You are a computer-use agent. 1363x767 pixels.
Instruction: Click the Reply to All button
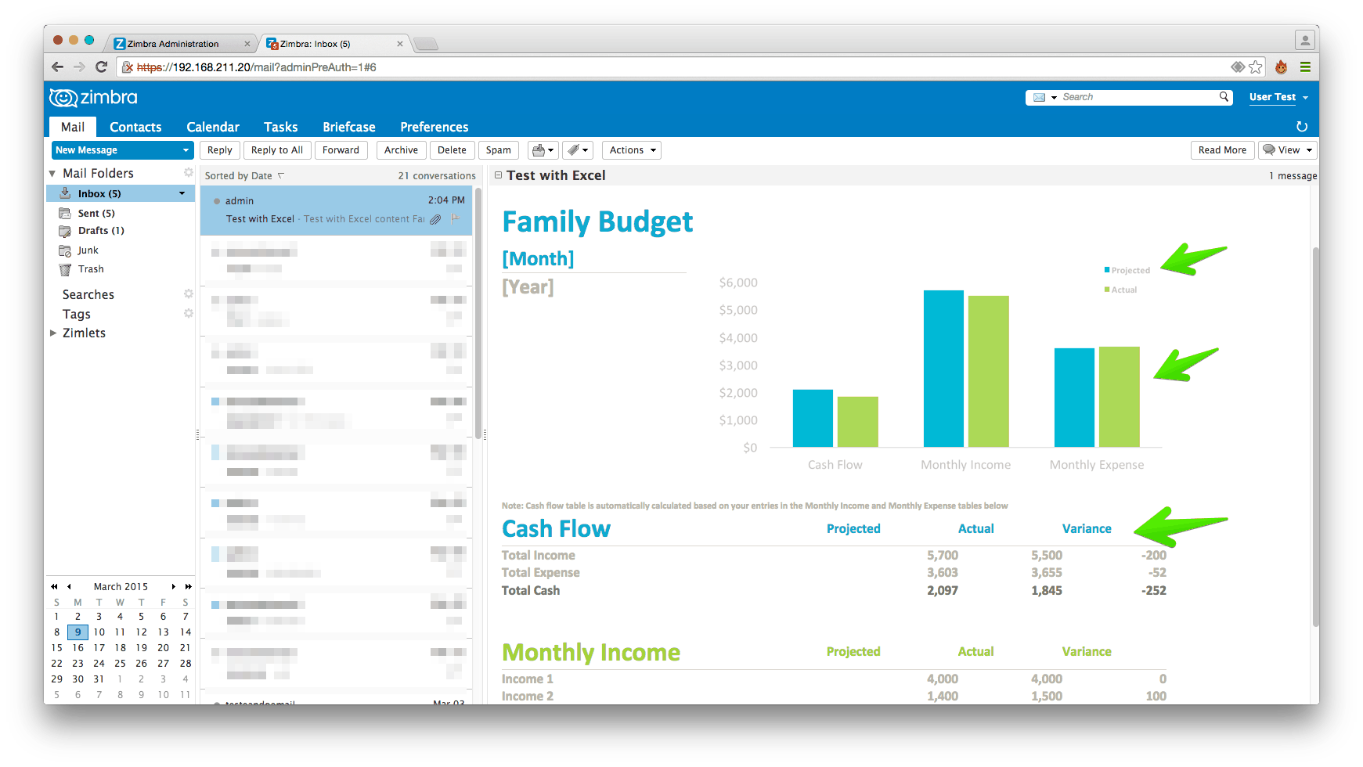click(x=277, y=150)
